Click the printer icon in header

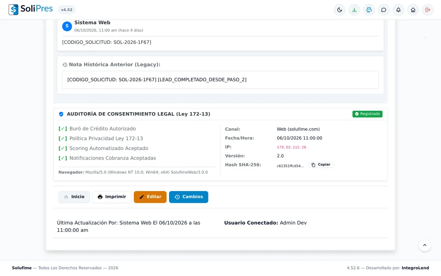(369, 10)
